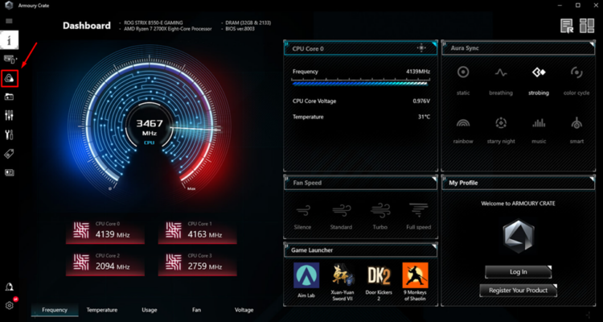Select the CPU Core 2 frequency tile

(105, 263)
